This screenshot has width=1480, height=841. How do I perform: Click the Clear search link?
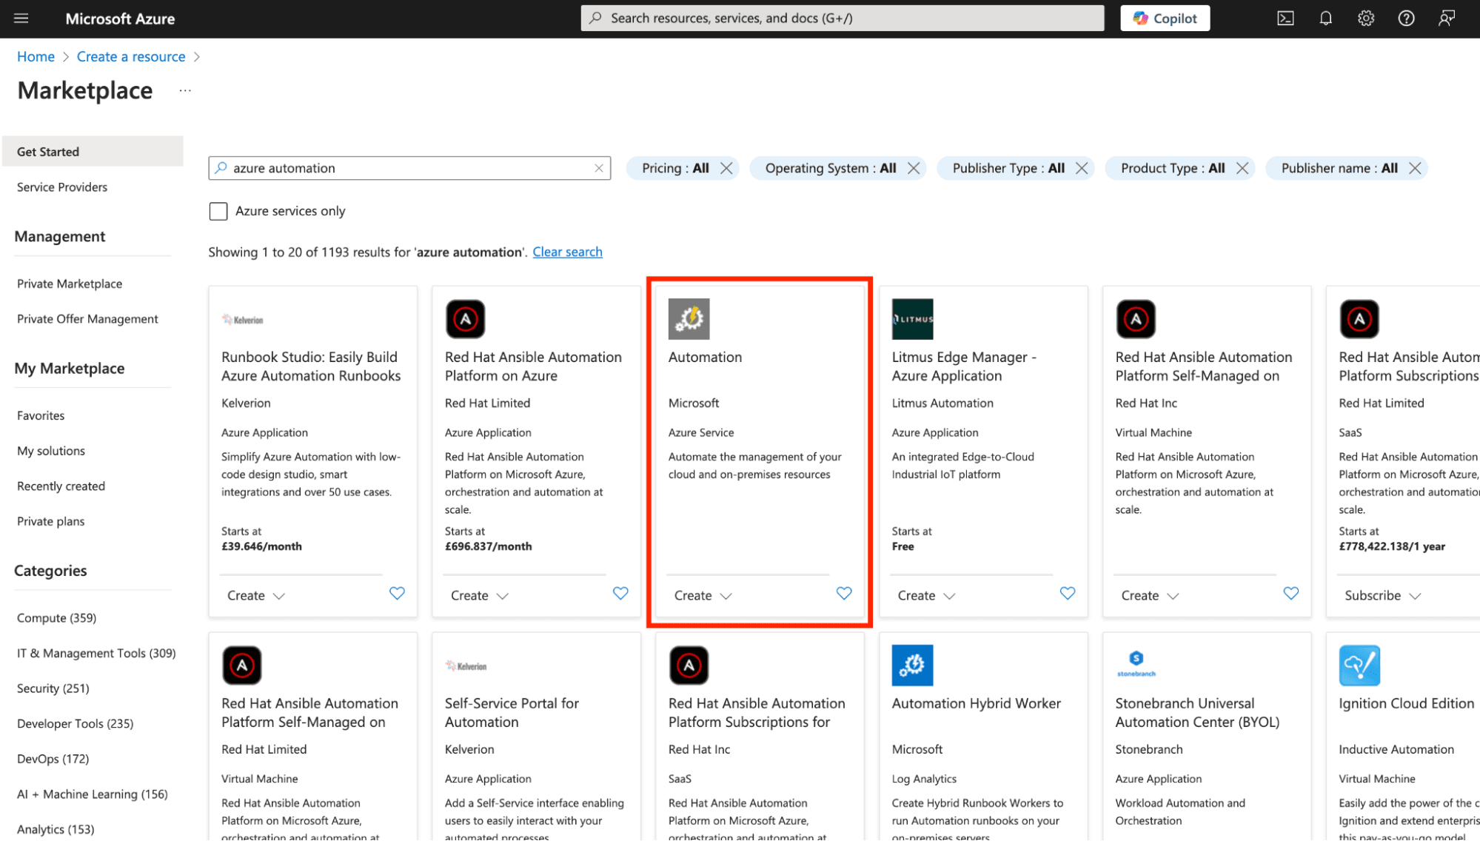[567, 252]
